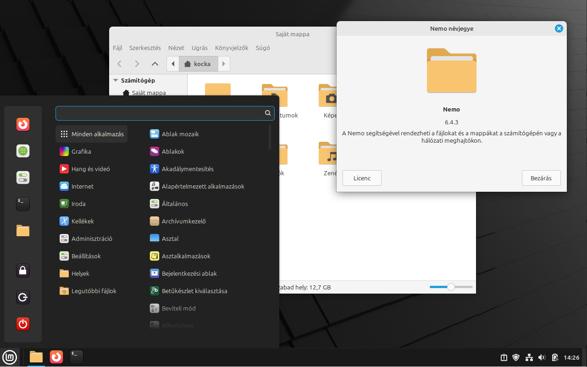Screen dimensions: 587x367
Task: Open the Könyvjelzők menu
Action: coord(232,48)
